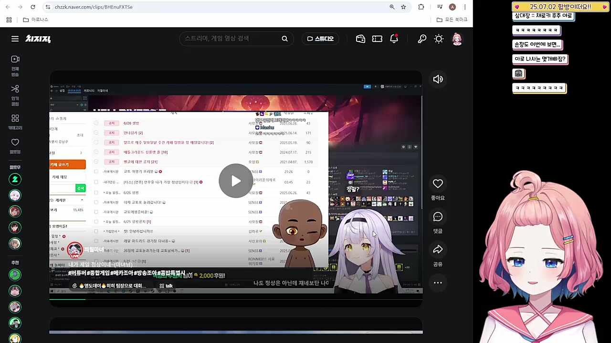Viewport: 611px width, 343px height.
Task: View site information icon beside the URL
Action: (47, 7)
